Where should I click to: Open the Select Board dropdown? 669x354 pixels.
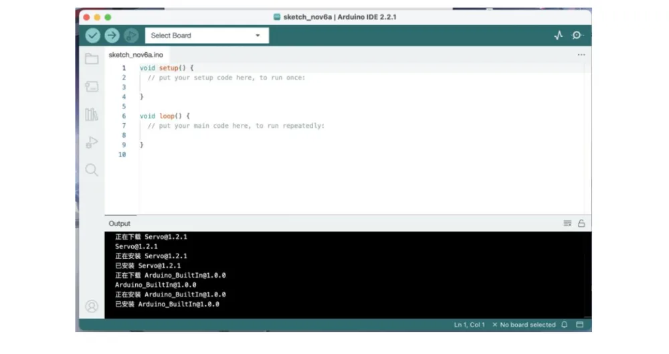point(207,35)
